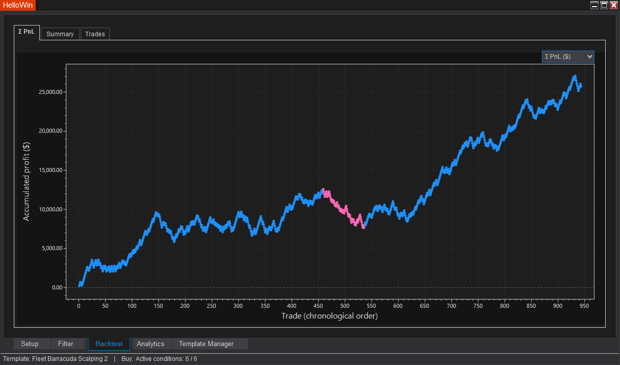Select the Σ PnL tab
The image size is (620, 365).
point(27,32)
